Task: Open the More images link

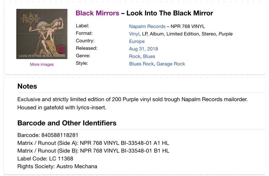Action: (x=42, y=64)
